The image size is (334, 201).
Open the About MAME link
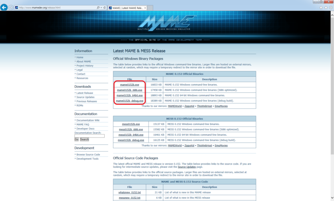83,62
